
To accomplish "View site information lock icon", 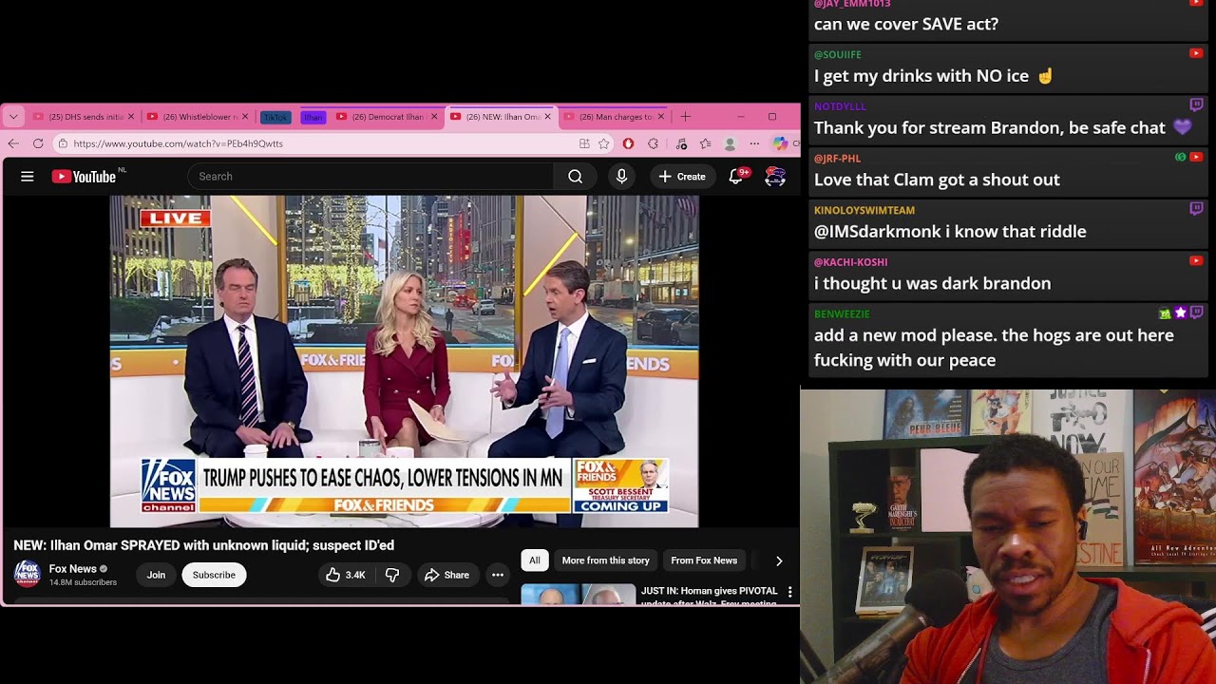I will click(63, 143).
